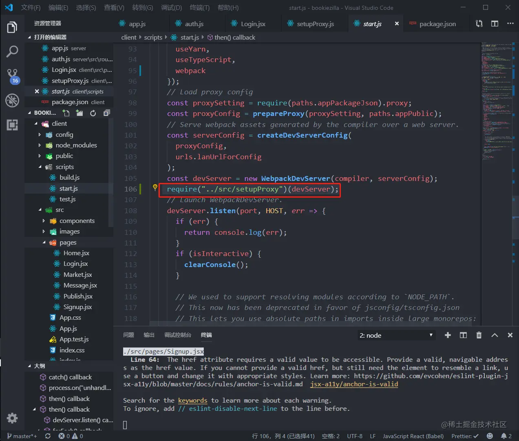Open the 查看(V) menu
This screenshot has width=519, height=441.
(114, 8)
